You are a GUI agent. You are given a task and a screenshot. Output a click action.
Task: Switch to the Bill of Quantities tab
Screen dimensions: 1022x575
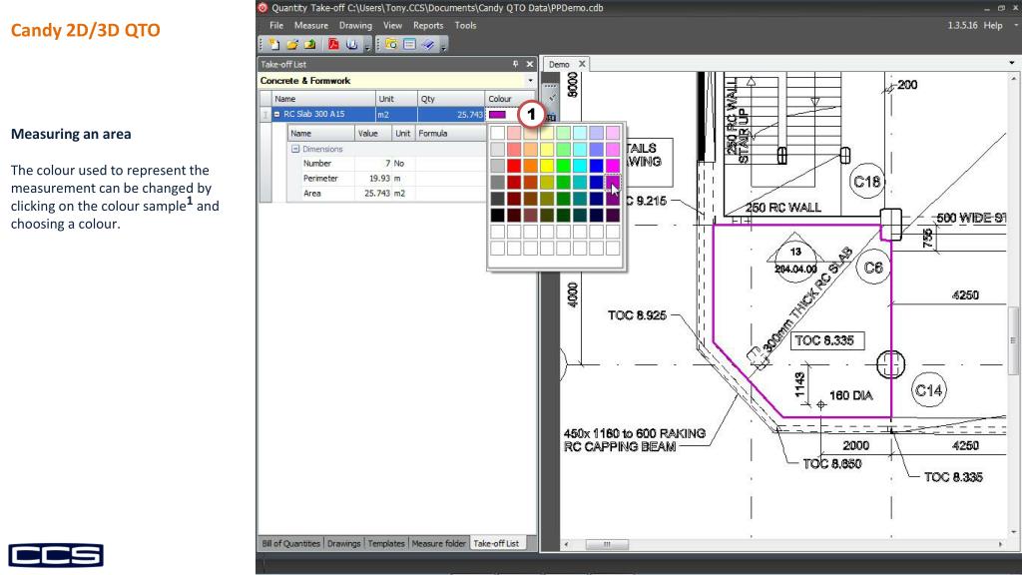[290, 543]
